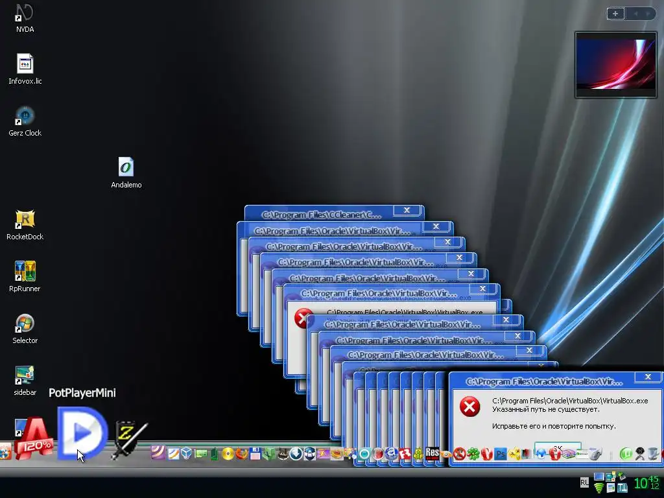This screenshot has height=498, width=664.
Task: Select the Selector desktop shortcut
Action: (25, 329)
